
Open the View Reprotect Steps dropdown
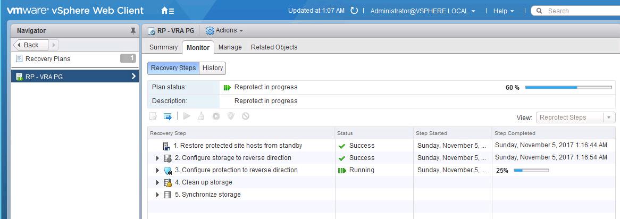click(576, 117)
